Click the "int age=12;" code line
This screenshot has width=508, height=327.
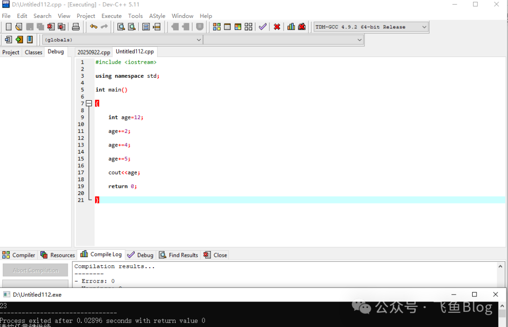click(x=126, y=117)
